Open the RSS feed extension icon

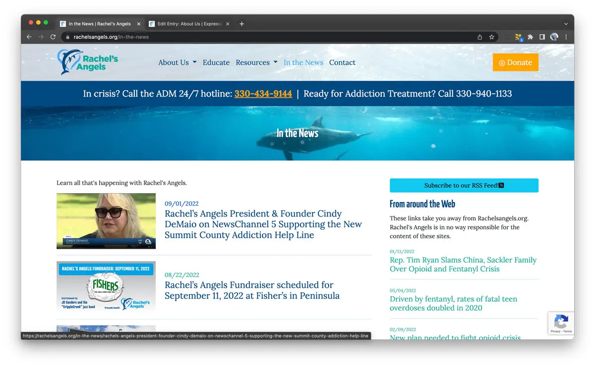pos(519,37)
